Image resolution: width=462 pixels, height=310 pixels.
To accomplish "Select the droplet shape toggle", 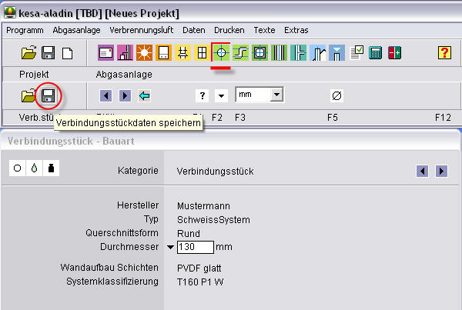I will [x=34, y=168].
